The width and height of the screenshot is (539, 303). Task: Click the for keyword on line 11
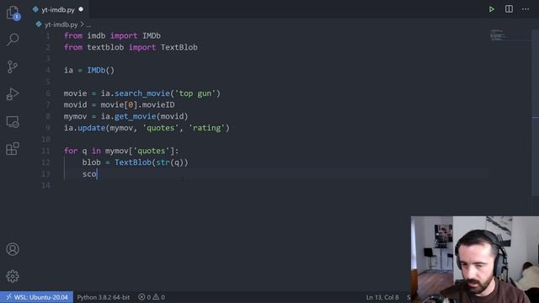pyautogui.click(x=71, y=151)
